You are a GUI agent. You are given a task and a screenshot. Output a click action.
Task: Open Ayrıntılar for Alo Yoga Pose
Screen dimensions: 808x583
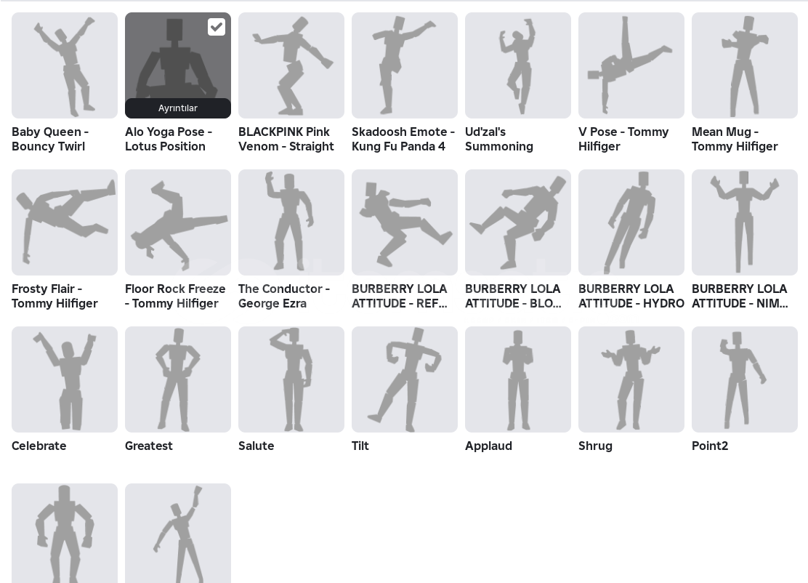tap(178, 108)
